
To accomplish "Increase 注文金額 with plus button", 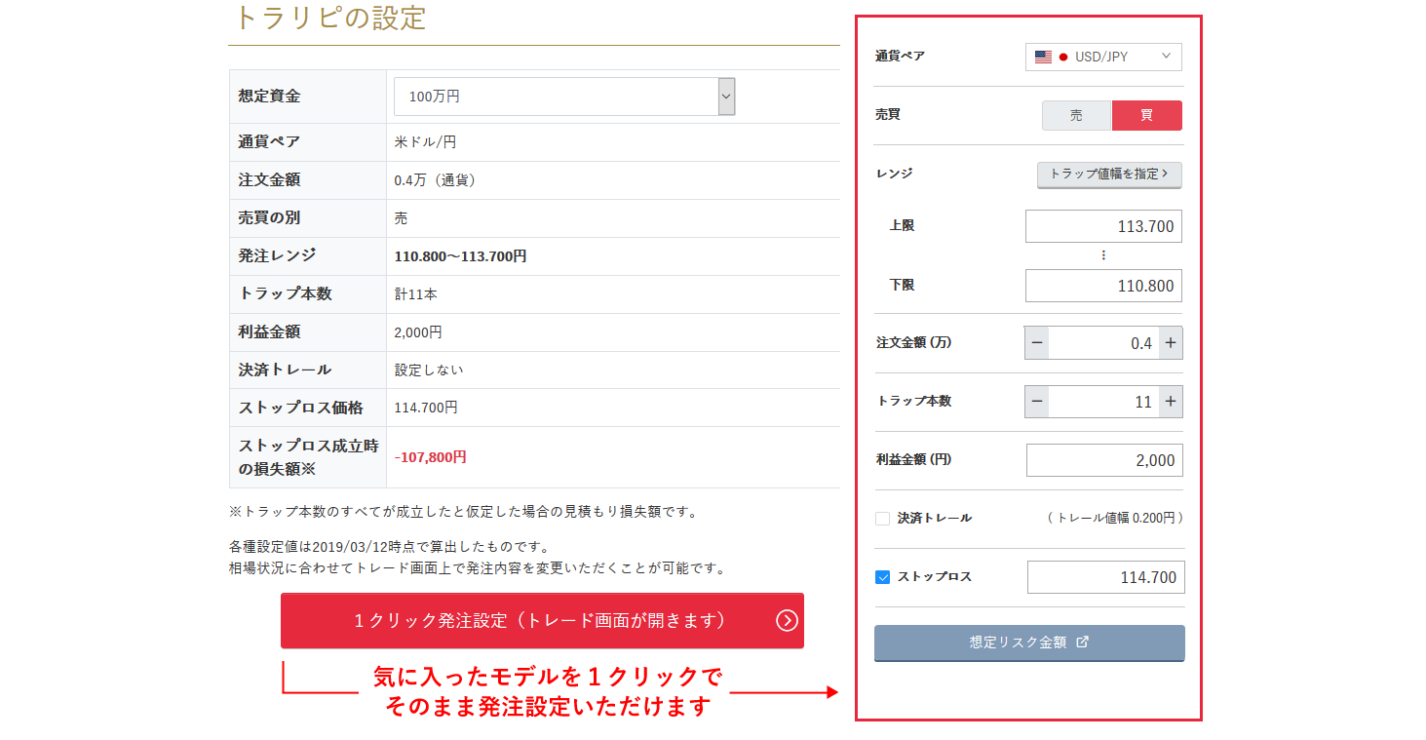I will pyautogui.click(x=1171, y=343).
